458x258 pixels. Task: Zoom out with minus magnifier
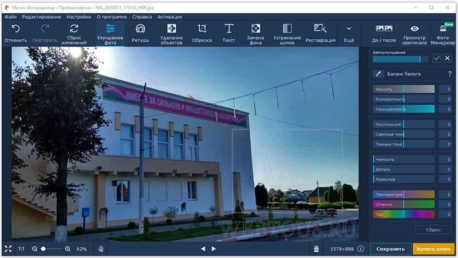pyautogui.click(x=34, y=249)
